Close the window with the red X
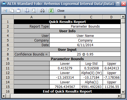This screenshot has height=100, width=127. coord(123,4)
